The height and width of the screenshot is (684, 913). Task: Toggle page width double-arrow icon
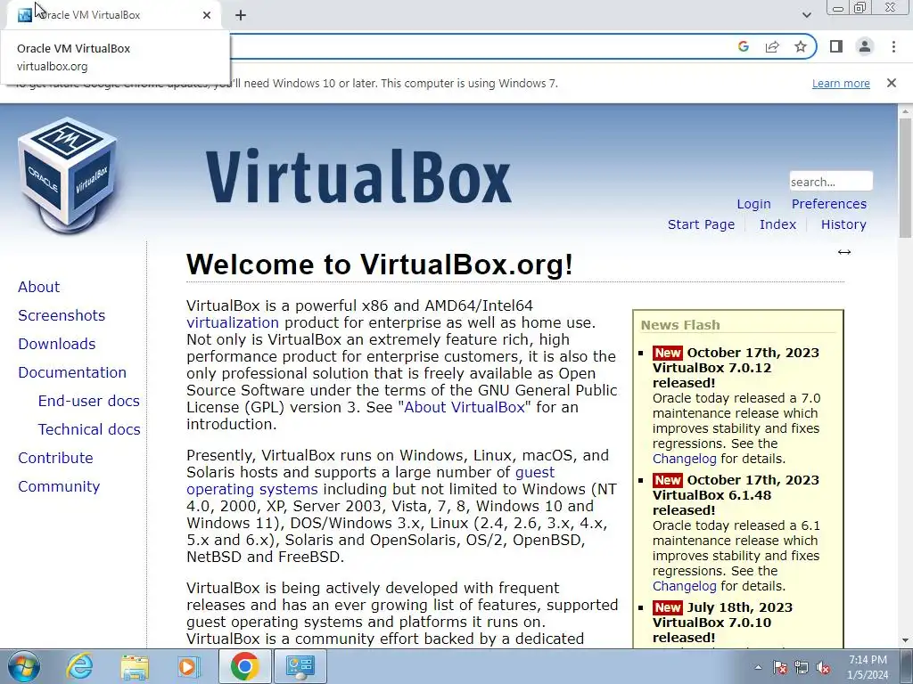point(843,252)
